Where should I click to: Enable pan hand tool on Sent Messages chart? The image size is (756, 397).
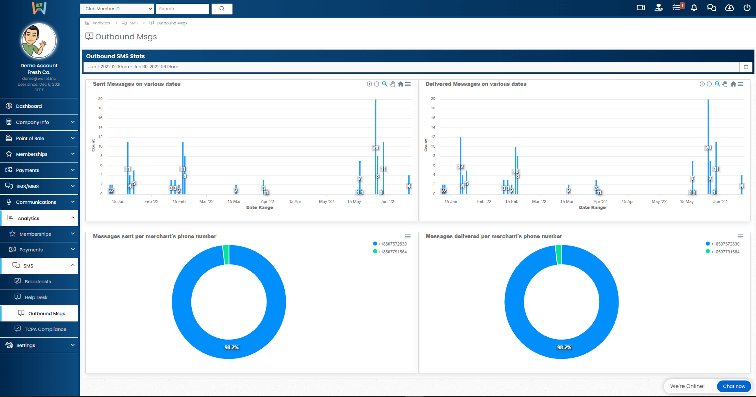[x=393, y=84]
